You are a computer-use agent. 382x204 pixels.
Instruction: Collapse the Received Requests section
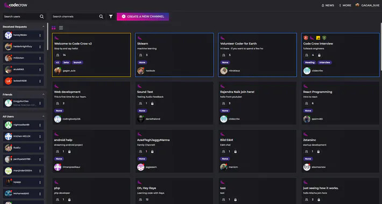(x=44, y=27)
